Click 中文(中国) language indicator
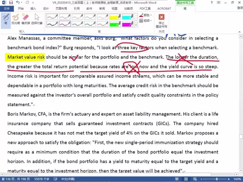Image resolution: width=243 pixels, height=182 pixels. (68, 179)
